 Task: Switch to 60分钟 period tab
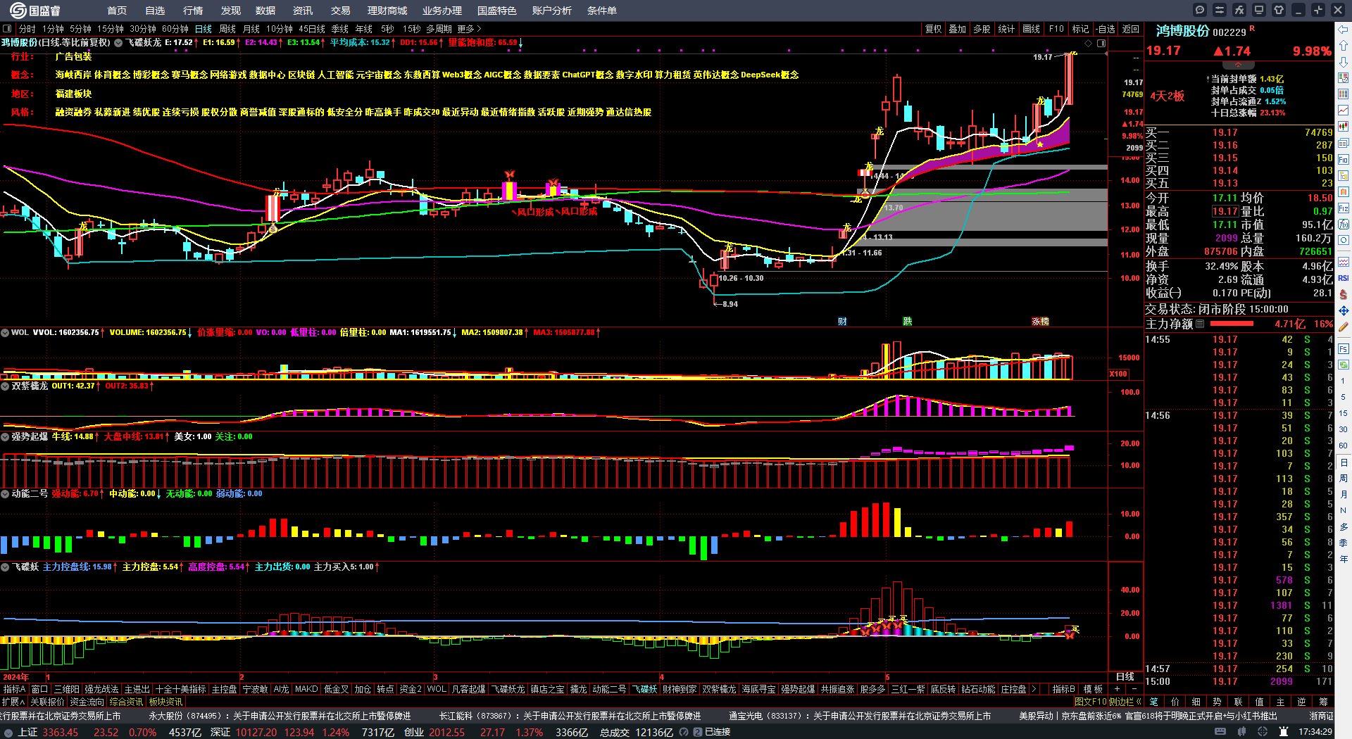175,29
